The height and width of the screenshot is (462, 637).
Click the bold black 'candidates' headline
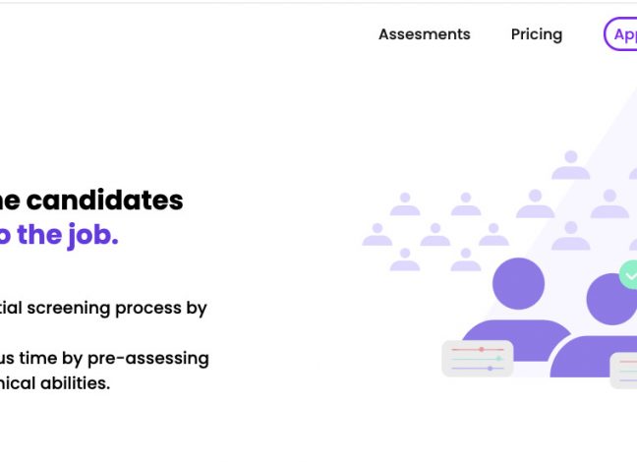click(x=105, y=201)
